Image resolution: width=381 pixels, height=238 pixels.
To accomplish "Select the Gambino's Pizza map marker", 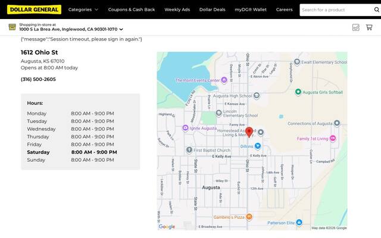I will click(x=249, y=217).
